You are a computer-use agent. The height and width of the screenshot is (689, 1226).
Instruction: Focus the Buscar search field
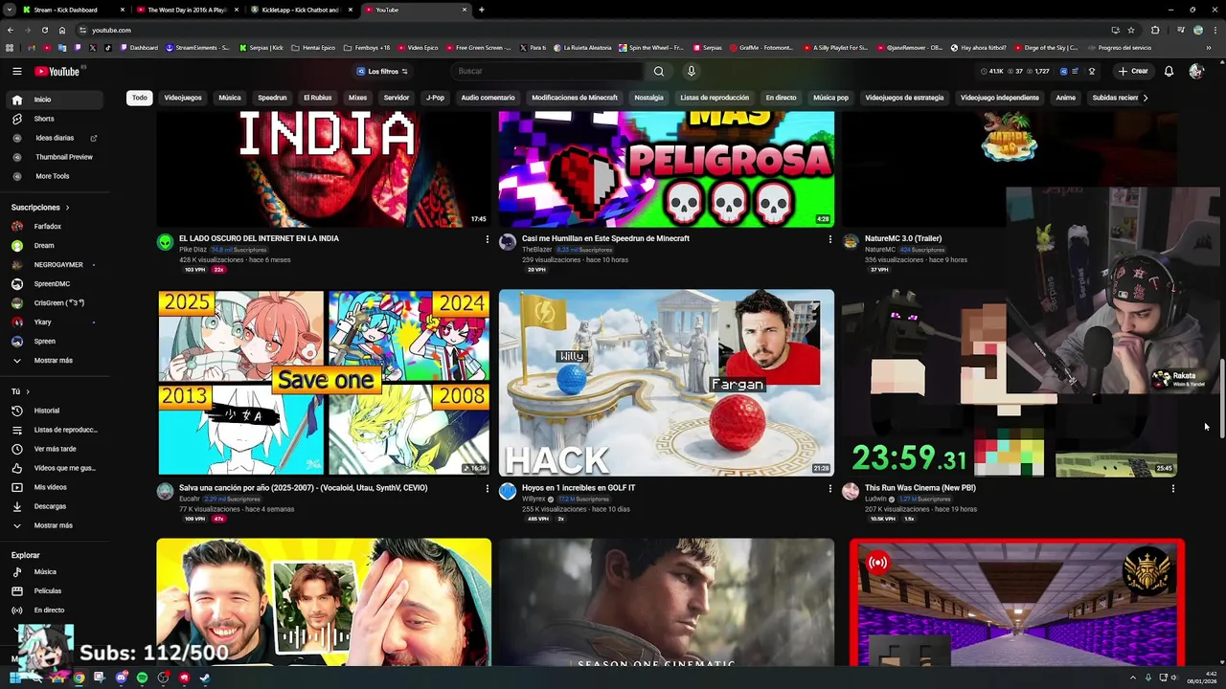[546, 71]
